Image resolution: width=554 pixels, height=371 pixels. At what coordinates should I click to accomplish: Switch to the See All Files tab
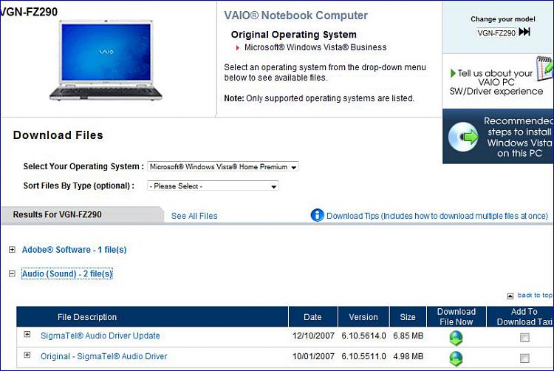coord(194,216)
